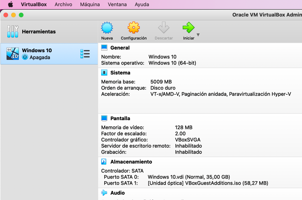Open Configuración gear icon

pyautogui.click(x=133, y=28)
